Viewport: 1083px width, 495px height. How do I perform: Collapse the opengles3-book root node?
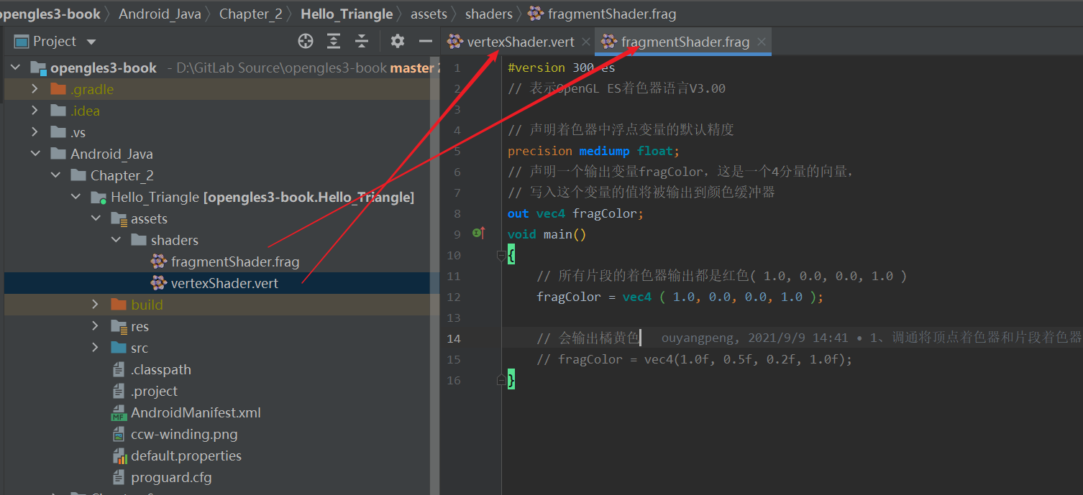14,68
